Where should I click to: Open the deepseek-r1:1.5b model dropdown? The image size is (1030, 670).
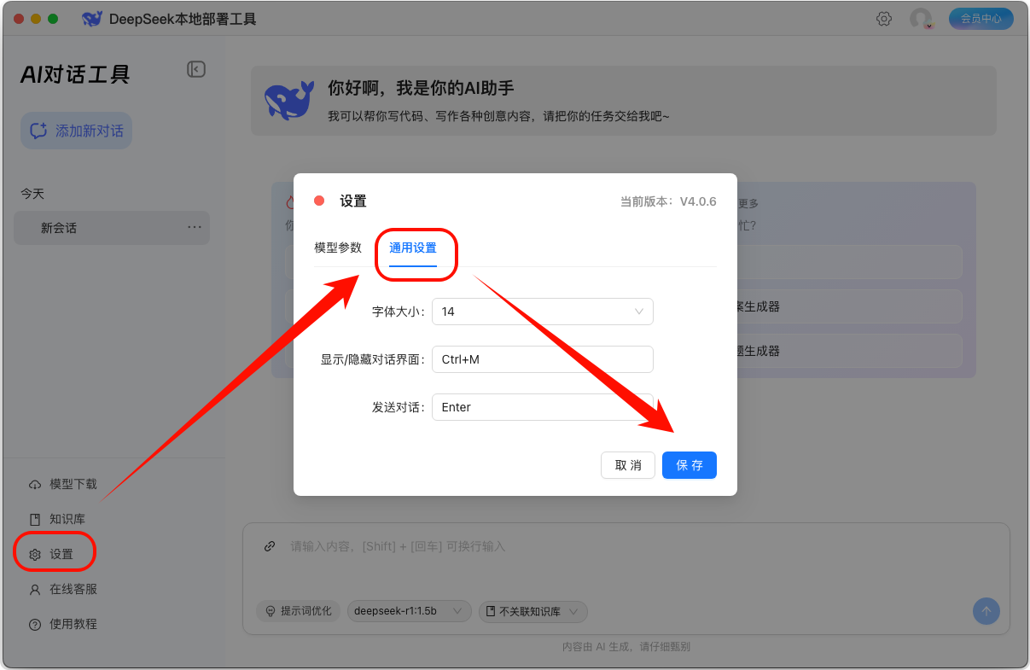tap(410, 611)
